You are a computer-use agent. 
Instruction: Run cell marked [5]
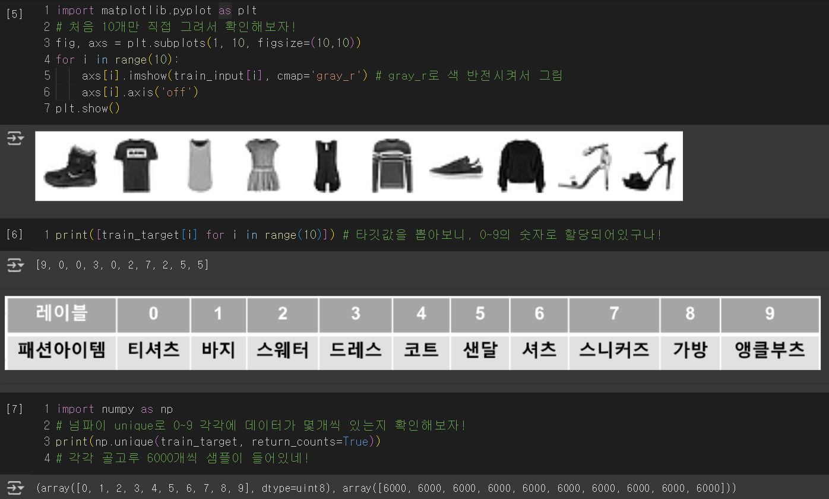[14, 14]
